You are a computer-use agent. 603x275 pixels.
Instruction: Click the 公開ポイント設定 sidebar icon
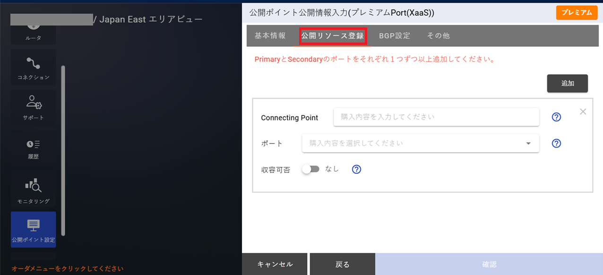coord(33,230)
